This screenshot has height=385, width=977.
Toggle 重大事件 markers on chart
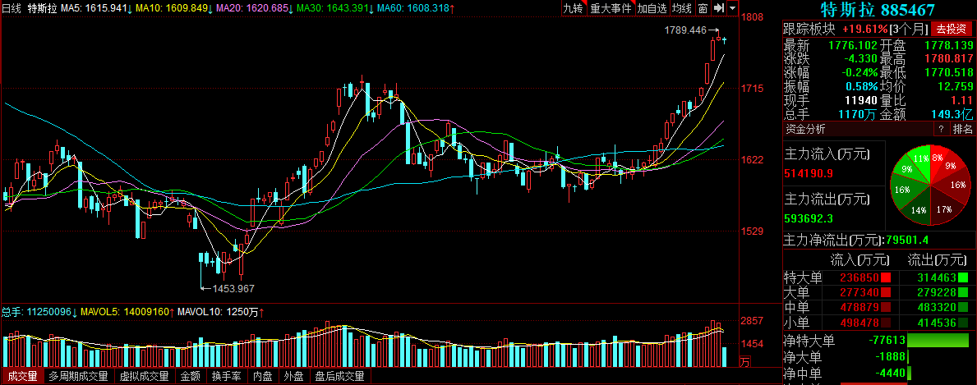click(x=611, y=8)
